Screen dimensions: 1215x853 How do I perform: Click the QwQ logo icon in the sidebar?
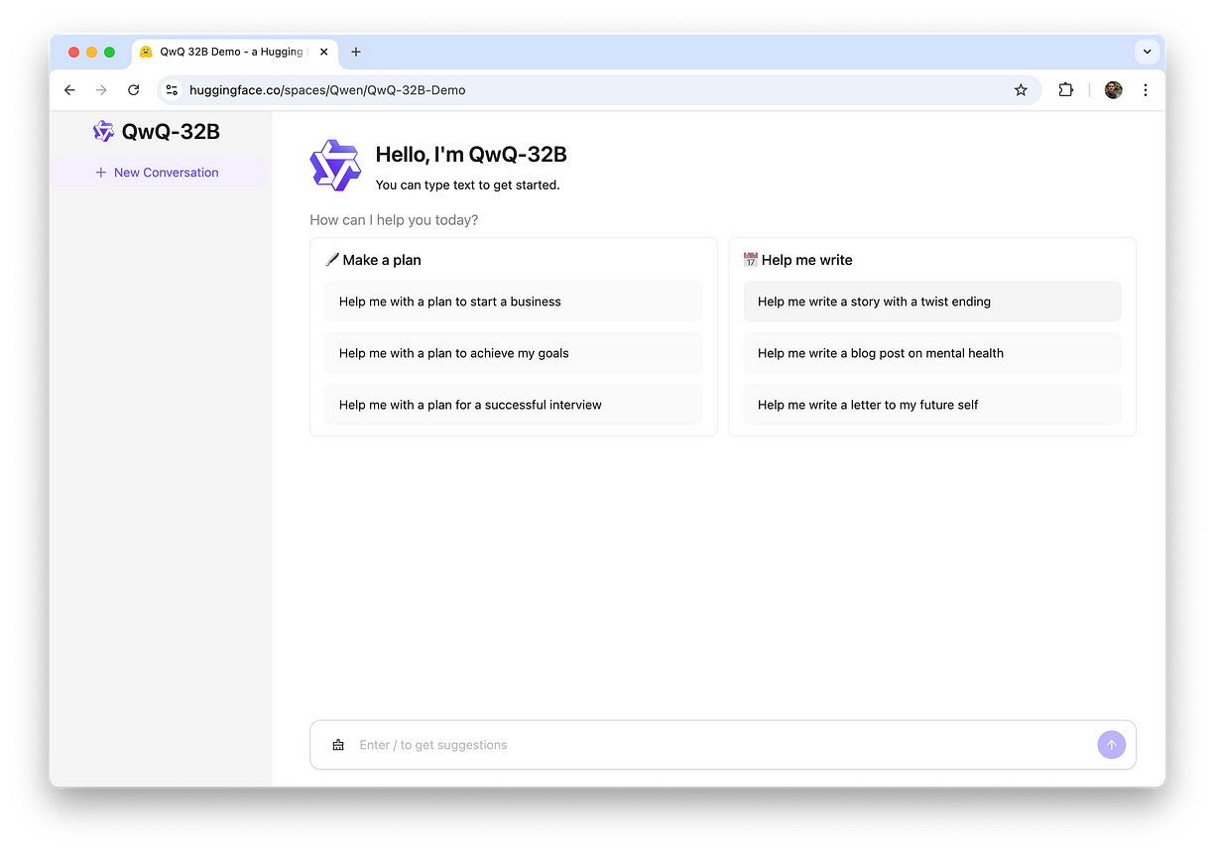pos(103,132)
